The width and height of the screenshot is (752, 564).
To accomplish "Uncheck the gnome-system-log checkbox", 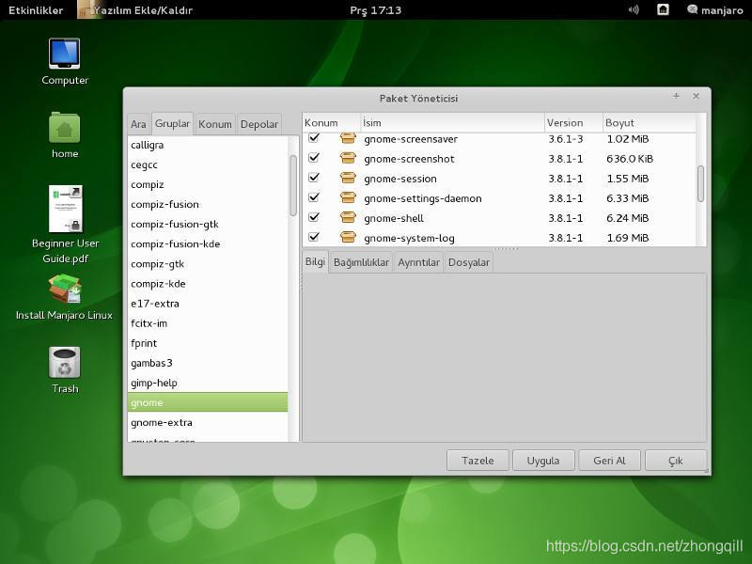I will coord(314,237).
